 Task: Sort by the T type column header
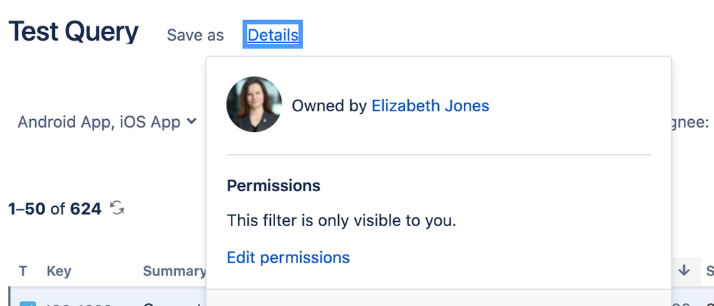23,271
